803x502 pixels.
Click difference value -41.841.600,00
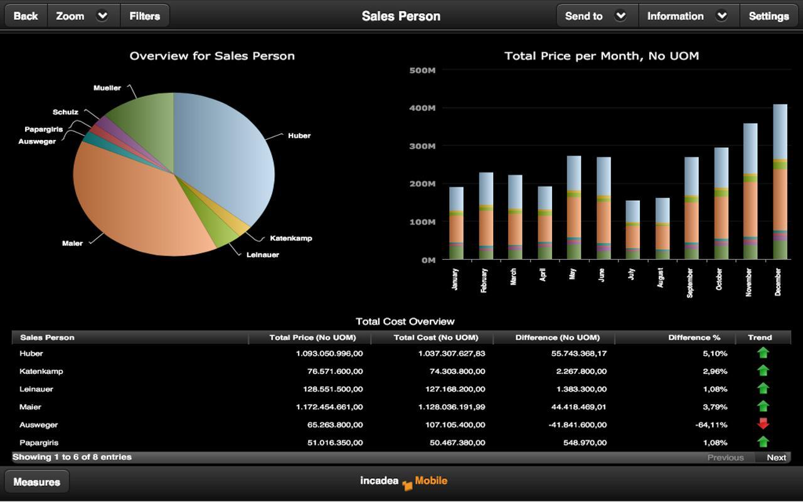point(577,425)
